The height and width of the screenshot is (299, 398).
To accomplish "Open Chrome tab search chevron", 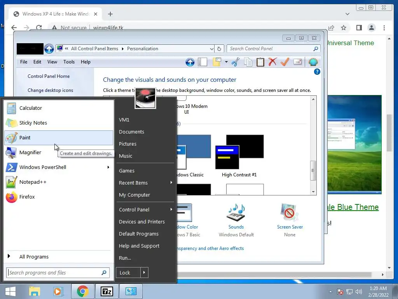I will tap(347, 14).
